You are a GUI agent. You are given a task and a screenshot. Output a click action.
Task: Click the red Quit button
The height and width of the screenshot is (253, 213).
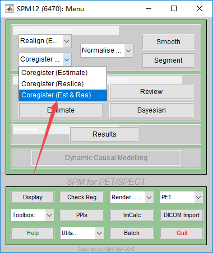[182, 233]
